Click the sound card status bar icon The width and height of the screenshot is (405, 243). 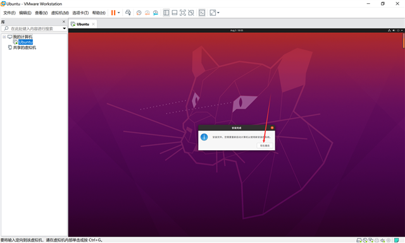pyautogui.click(x=382, y=240)
